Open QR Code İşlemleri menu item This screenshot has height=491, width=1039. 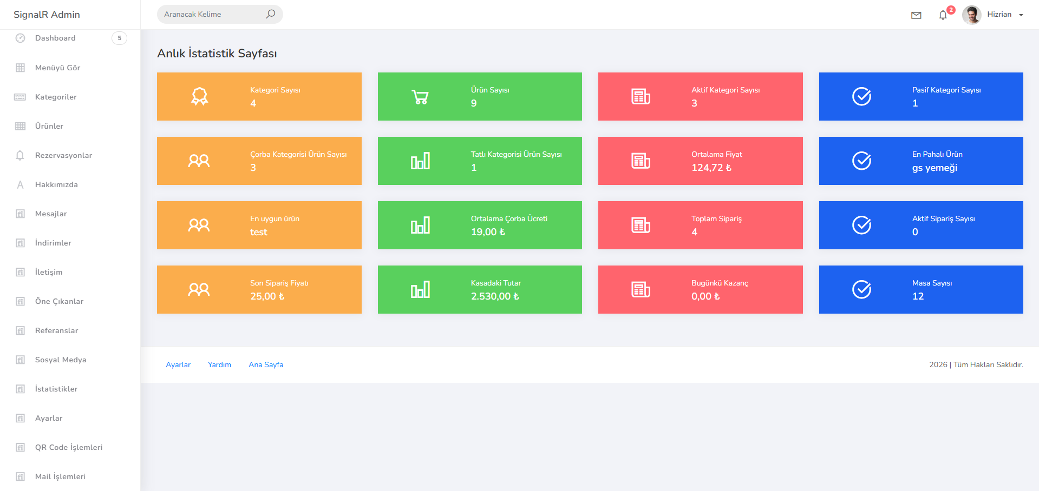[x=69, y=447]
